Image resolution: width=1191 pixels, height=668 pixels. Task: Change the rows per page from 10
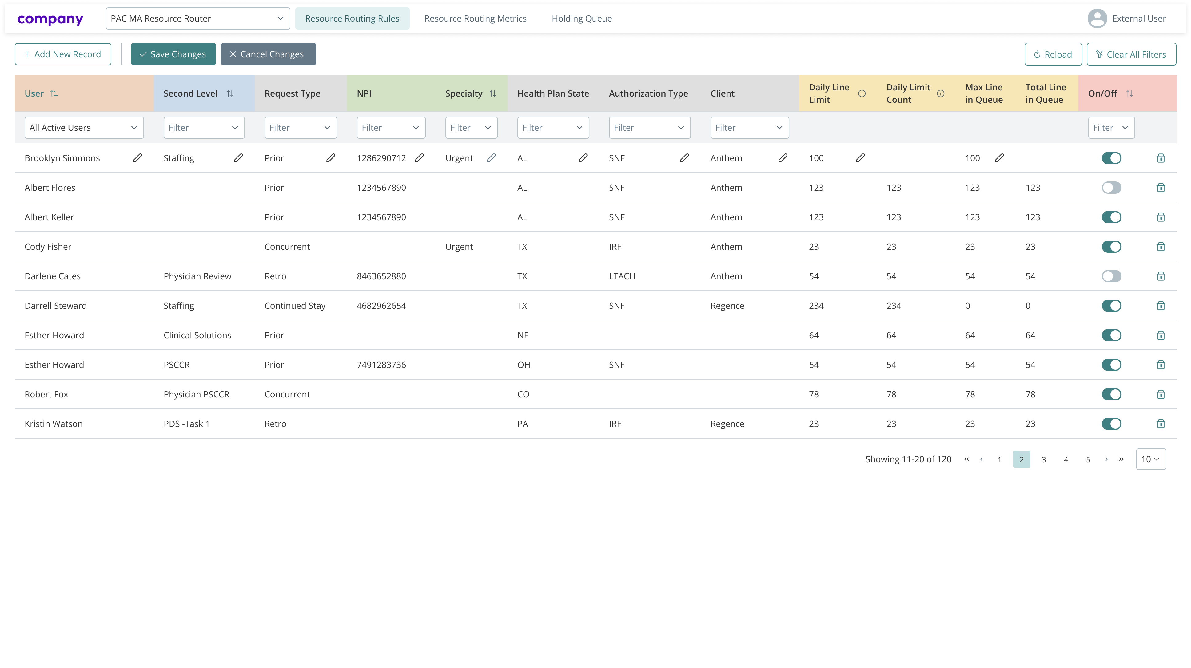coord(1151,459)
